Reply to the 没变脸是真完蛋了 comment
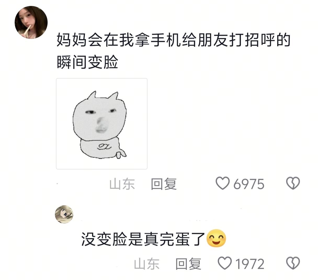Screen dimensions: 318x280 (188, 264)
